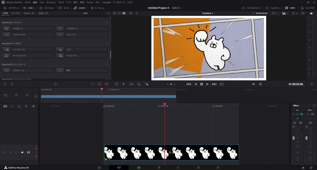The image size is (317, 170).
Task: Select the テクスチャーポップ effect
Action: [x=28, y=35]
